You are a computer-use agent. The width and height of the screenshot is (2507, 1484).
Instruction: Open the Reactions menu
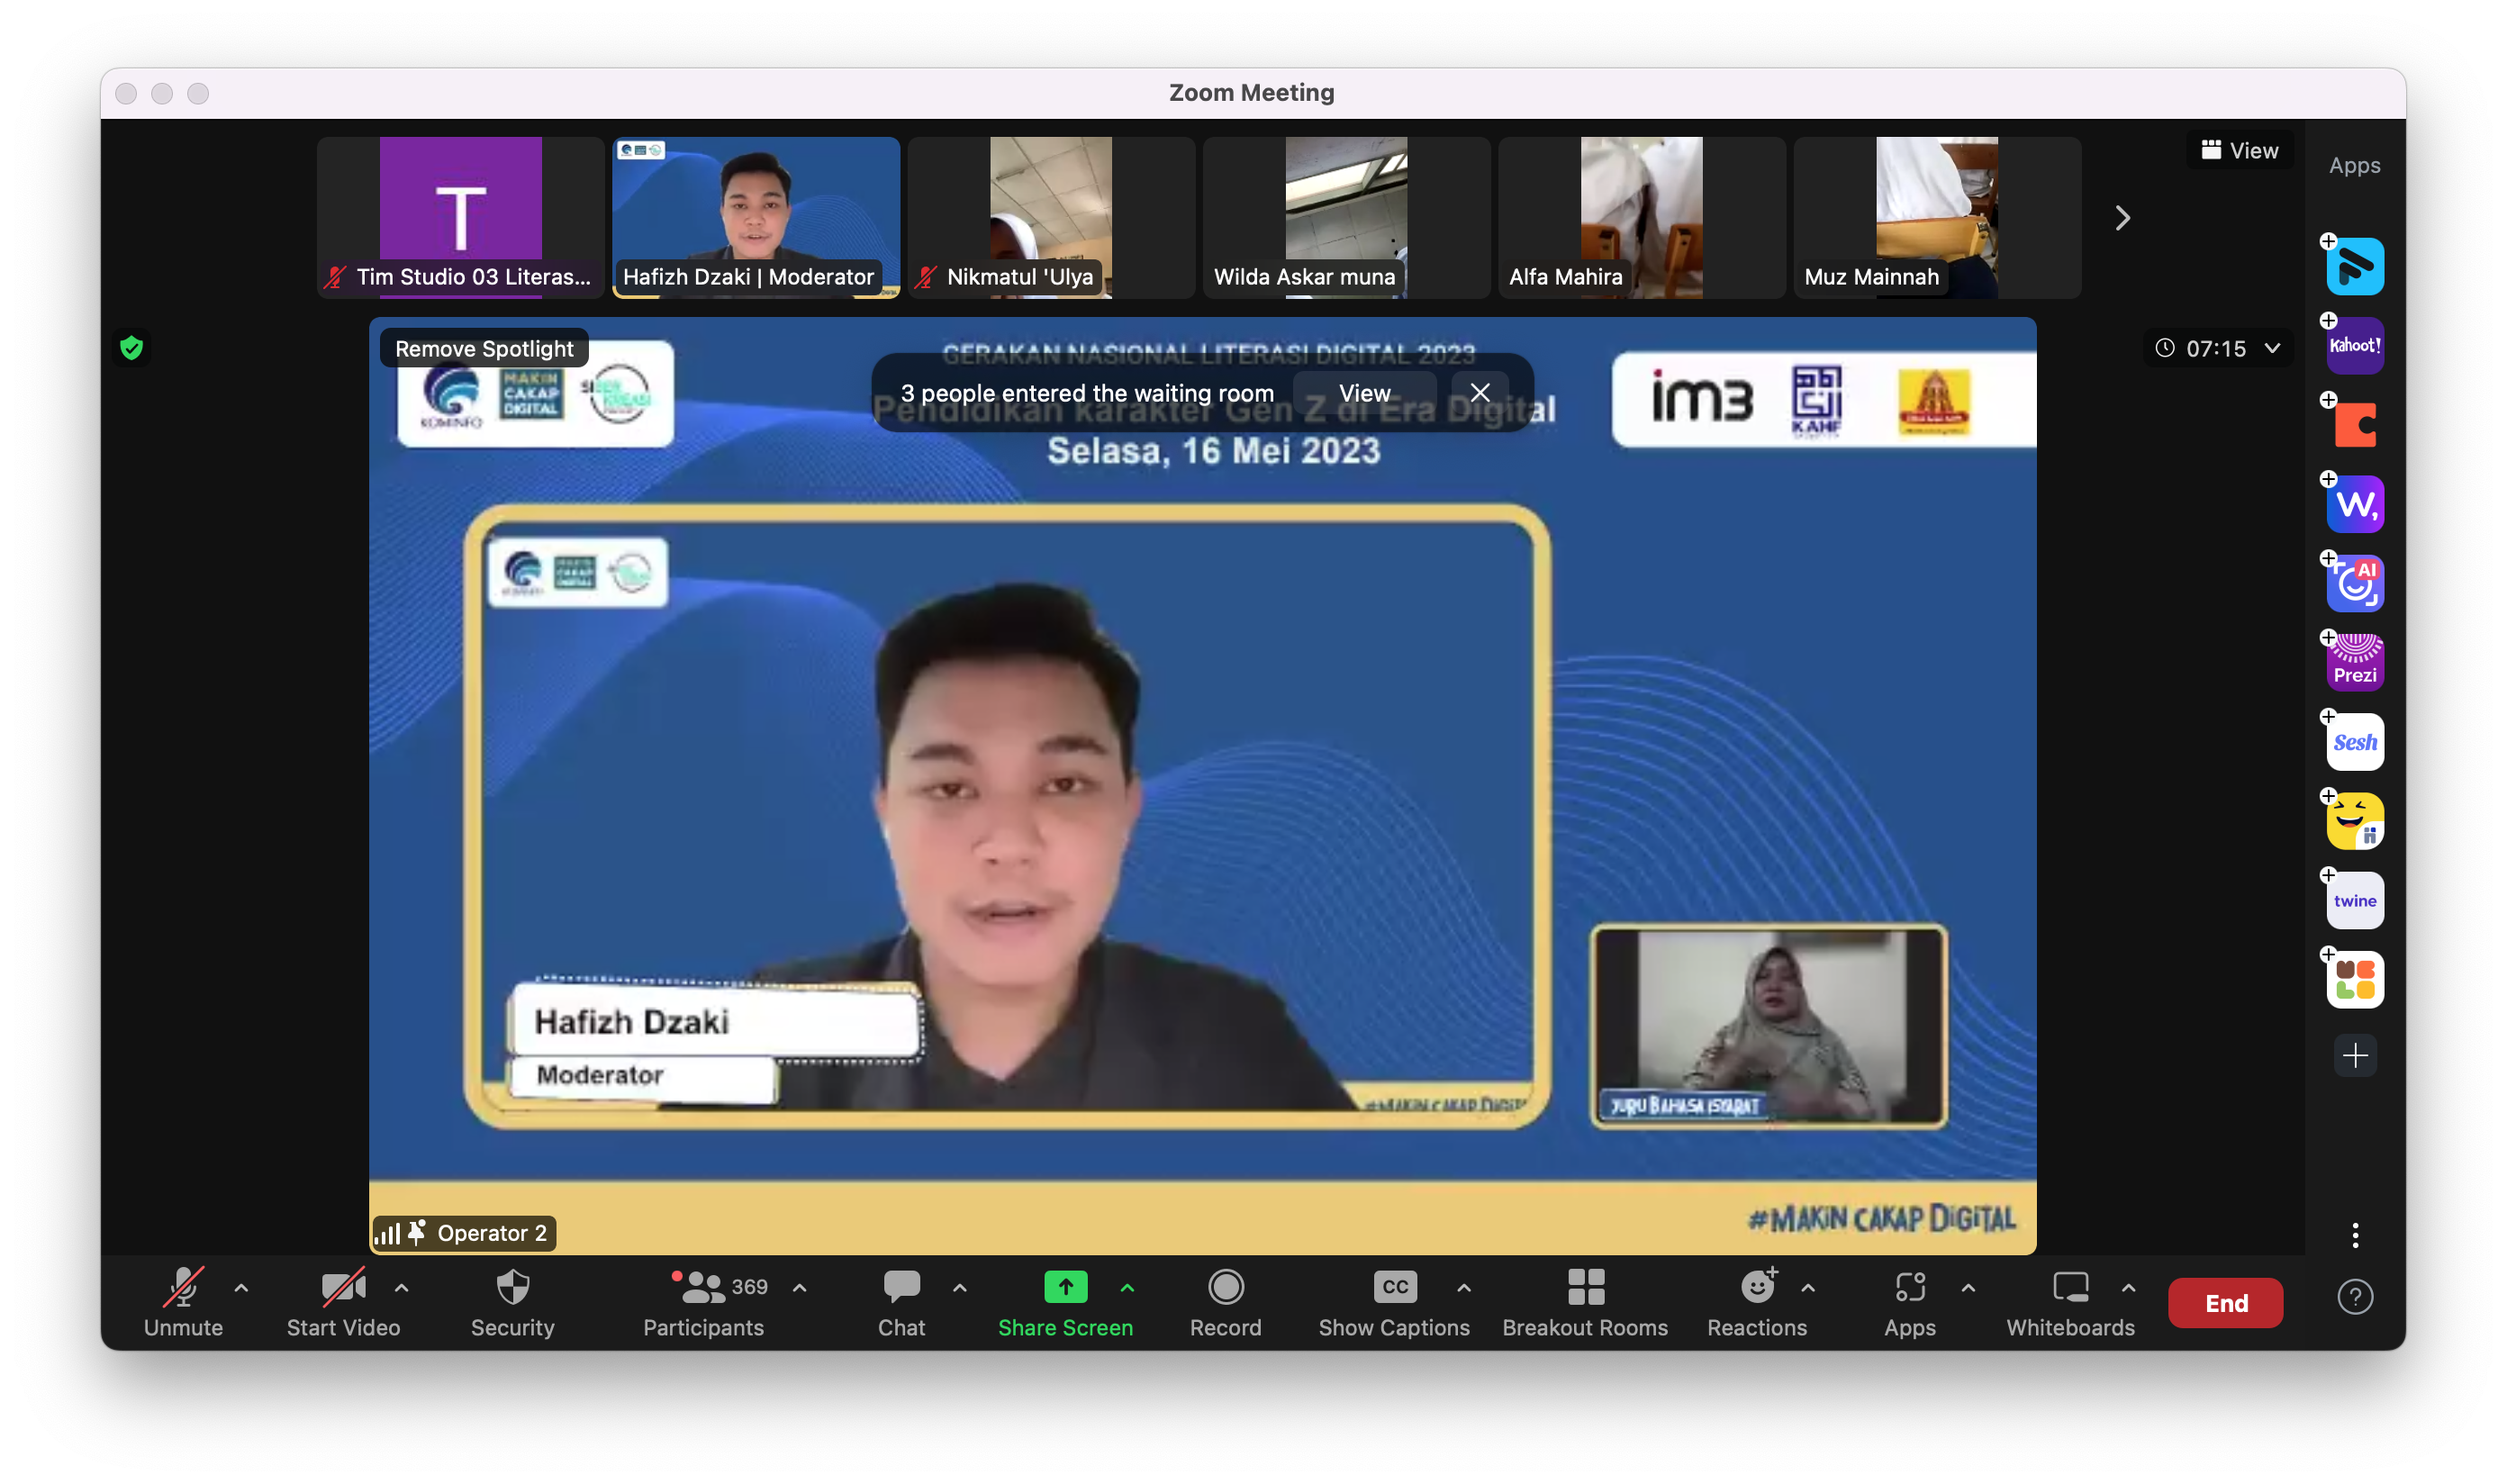click(1757, 1303)
